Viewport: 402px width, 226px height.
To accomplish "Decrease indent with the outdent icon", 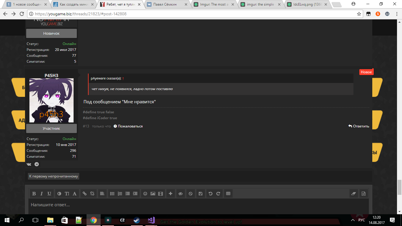I will pos(127,194).
